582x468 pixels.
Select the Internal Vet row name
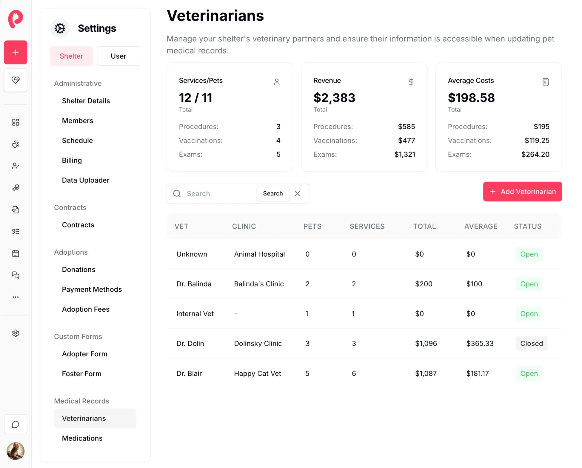[195, 314]
